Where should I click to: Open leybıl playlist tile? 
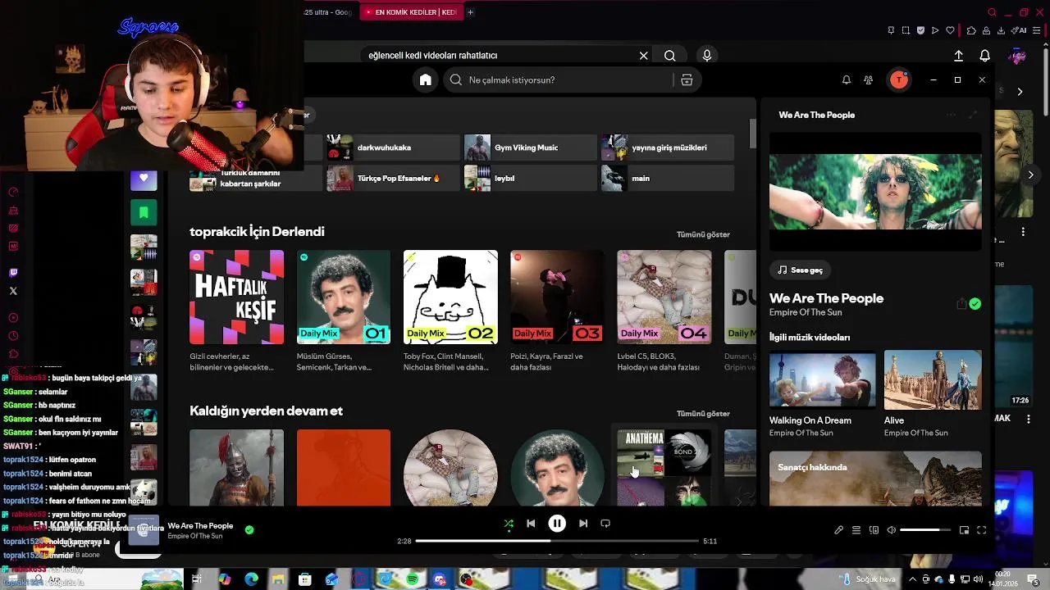530,178
